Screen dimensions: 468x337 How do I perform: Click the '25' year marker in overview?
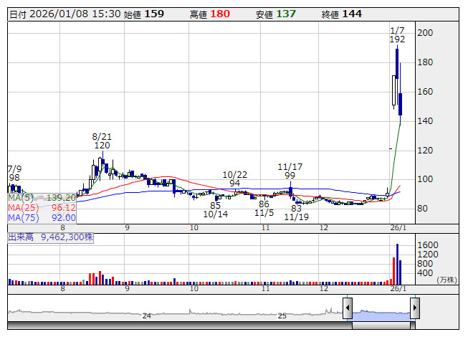[282, 315]
